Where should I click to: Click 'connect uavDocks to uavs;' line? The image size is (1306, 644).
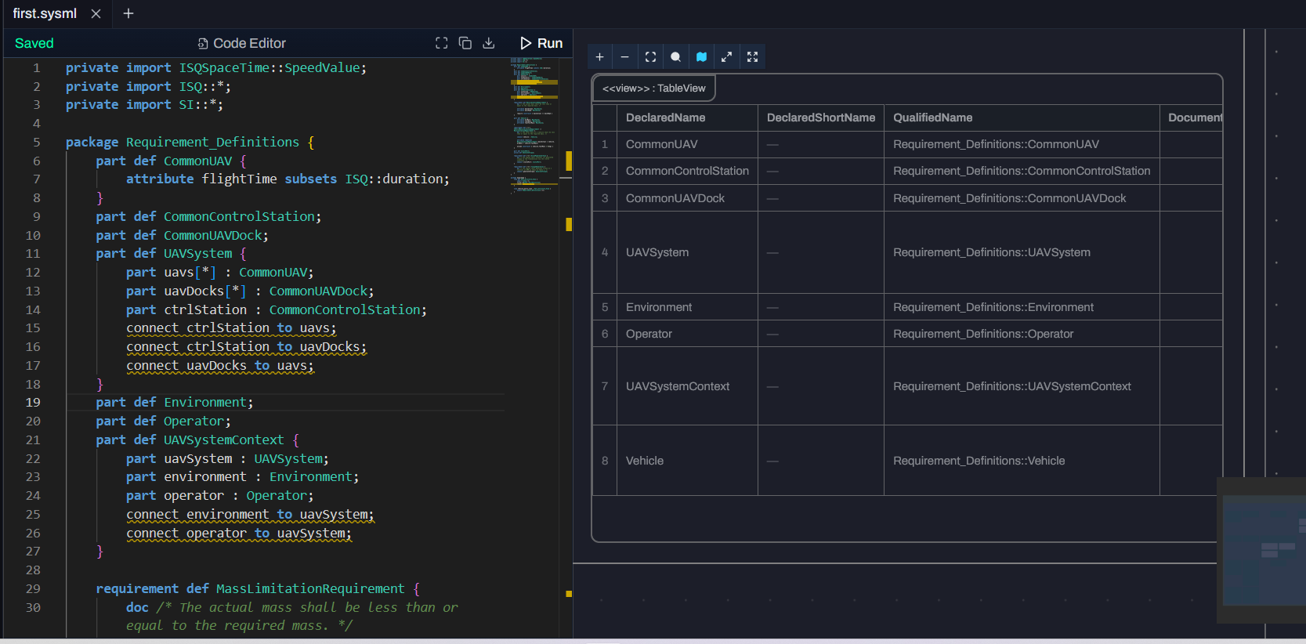click(220, 365)
